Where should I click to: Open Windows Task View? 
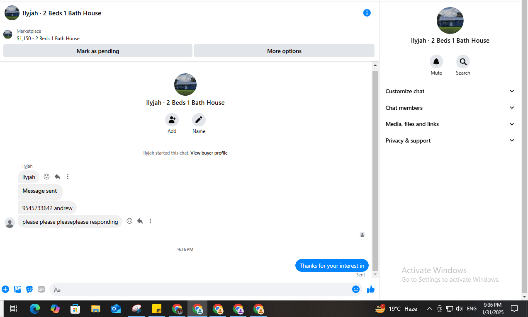tap(14, 309)
